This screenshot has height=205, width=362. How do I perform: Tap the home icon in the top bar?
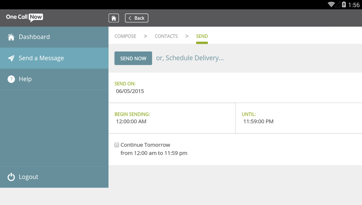(113, 18)
